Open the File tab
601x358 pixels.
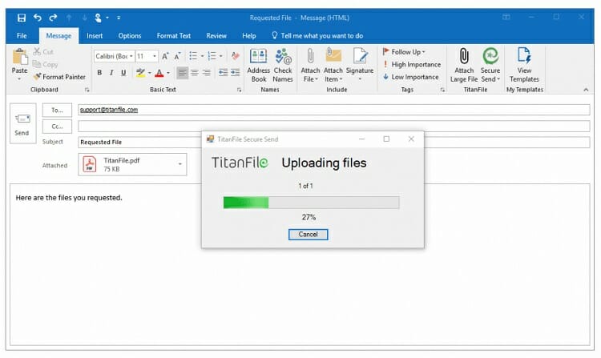(22, 35)
